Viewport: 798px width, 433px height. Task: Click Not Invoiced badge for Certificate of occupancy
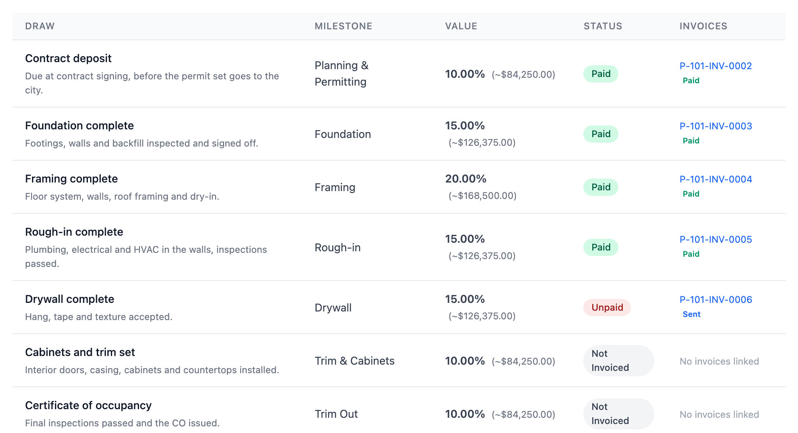click(x=618, y=414)
